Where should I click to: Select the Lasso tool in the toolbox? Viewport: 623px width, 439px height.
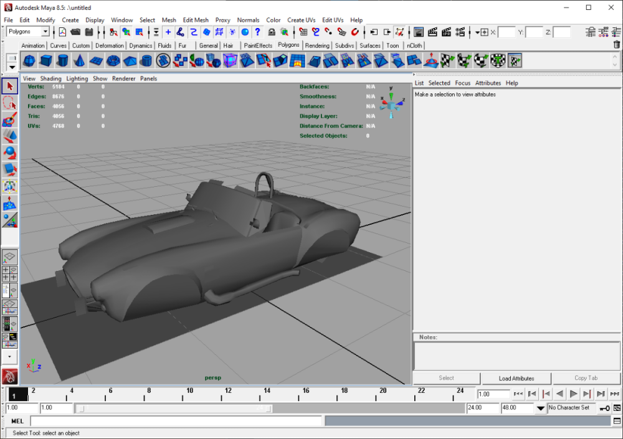click(10, 103)
